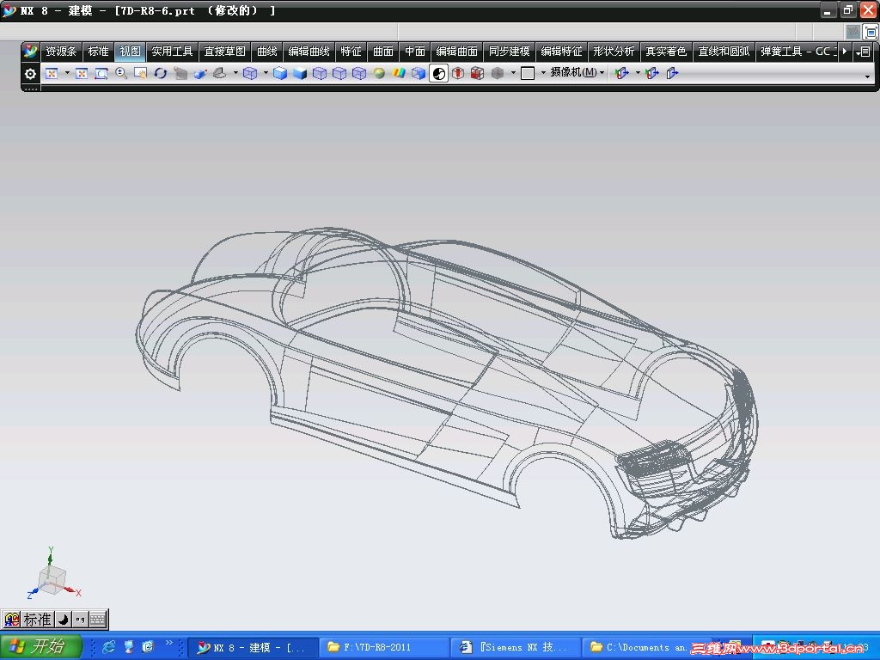
Task: Activate Zoom in/out magnifier tool
Action: 120,73
